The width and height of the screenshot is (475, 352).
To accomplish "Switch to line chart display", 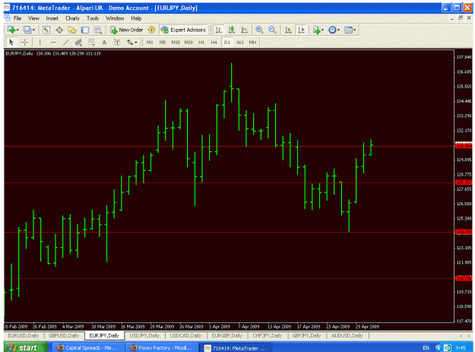I will pos(244,30).
